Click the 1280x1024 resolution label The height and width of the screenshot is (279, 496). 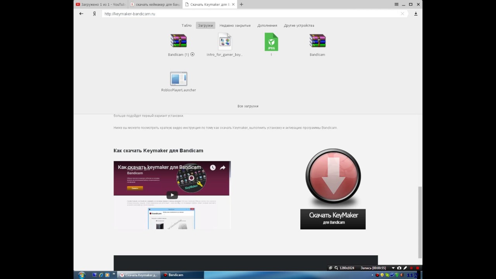pos(347,268)
